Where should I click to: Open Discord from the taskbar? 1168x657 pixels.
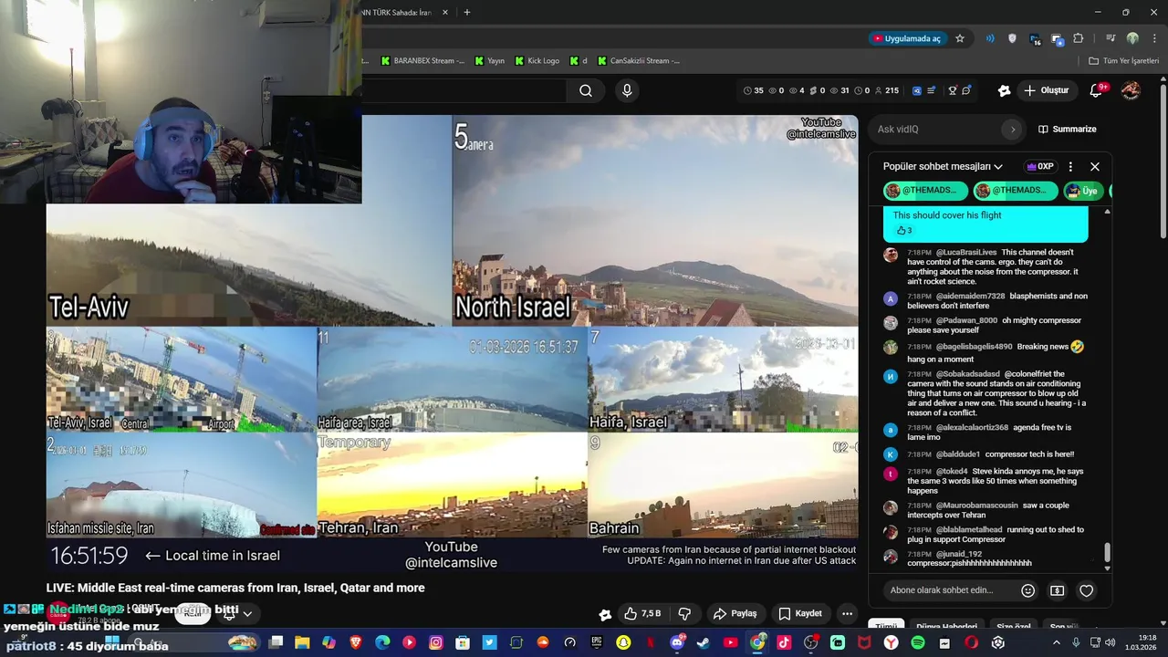click(677, 642)
